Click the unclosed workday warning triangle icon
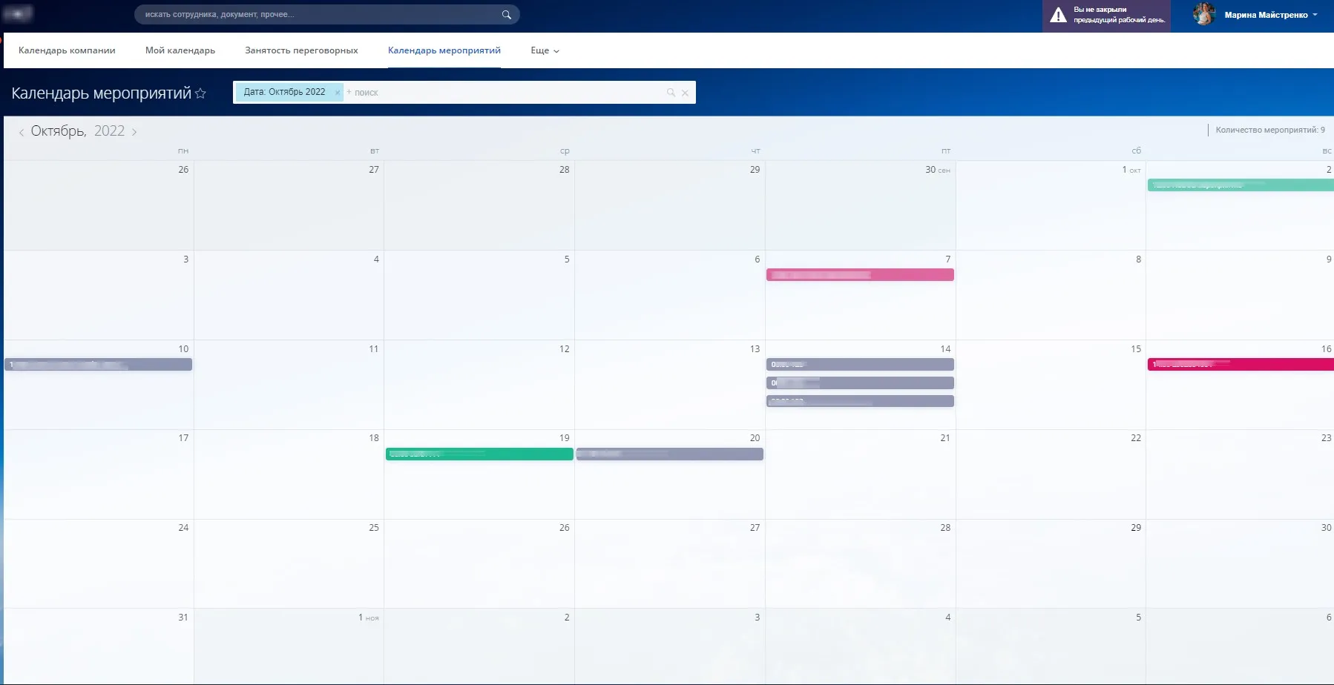Image resolution: width=1334 pixels, height=685 pixels. [x=1059, y=15]
